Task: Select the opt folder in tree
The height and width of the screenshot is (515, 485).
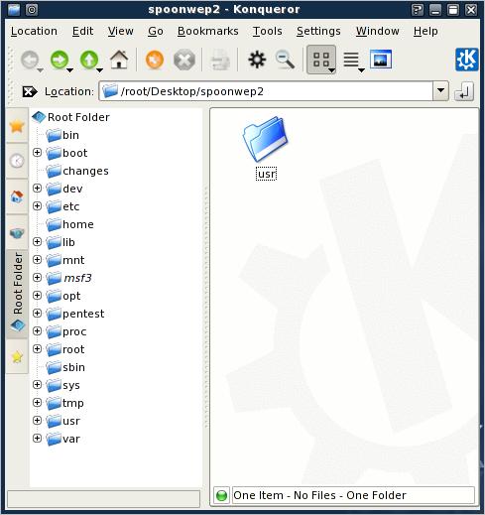Action: coord(63,296)
